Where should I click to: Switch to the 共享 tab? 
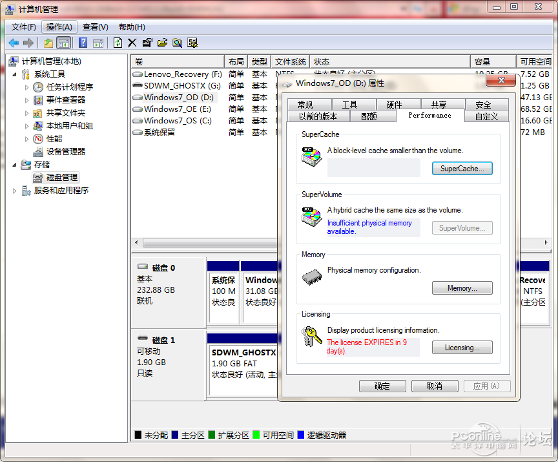[x=442, y=104]
